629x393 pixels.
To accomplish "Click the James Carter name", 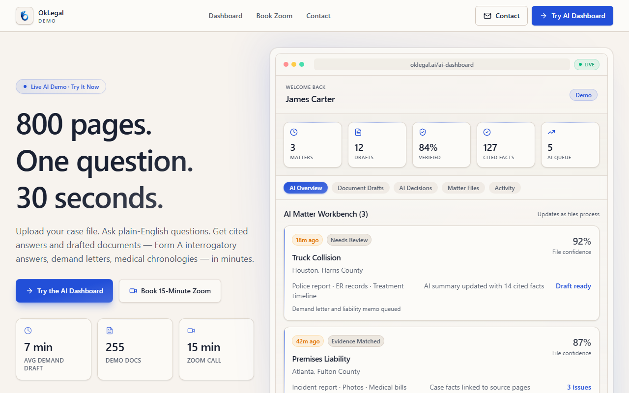I will pyautogui.click(x=310, y=99).
